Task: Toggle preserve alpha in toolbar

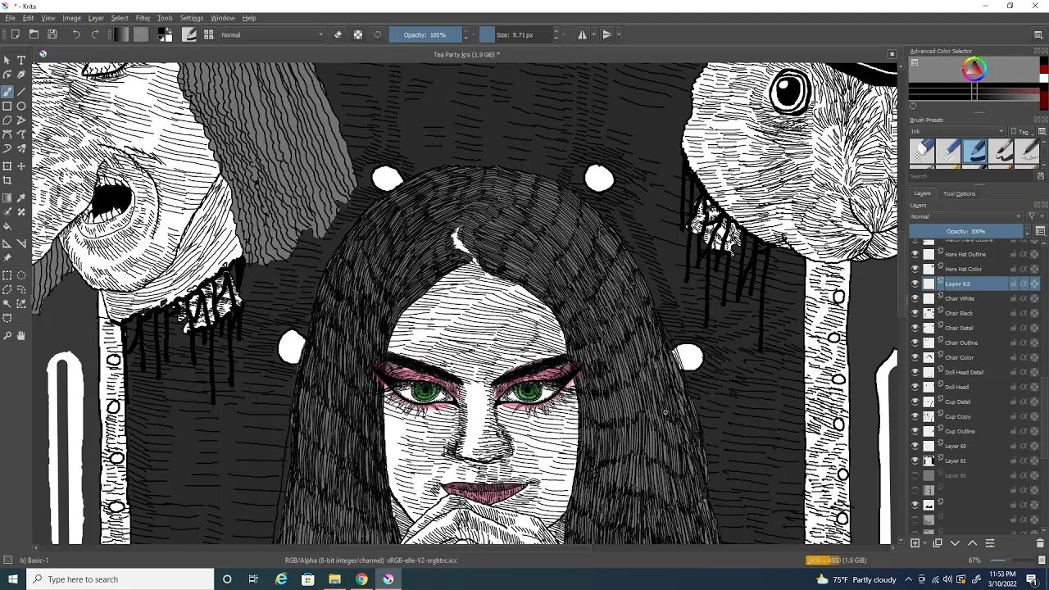Action: [358, 34]
